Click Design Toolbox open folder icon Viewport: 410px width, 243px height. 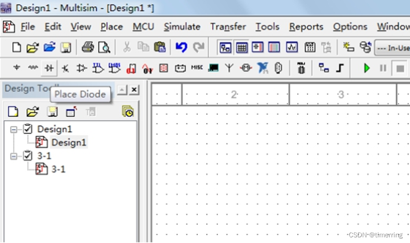(32, 112)
